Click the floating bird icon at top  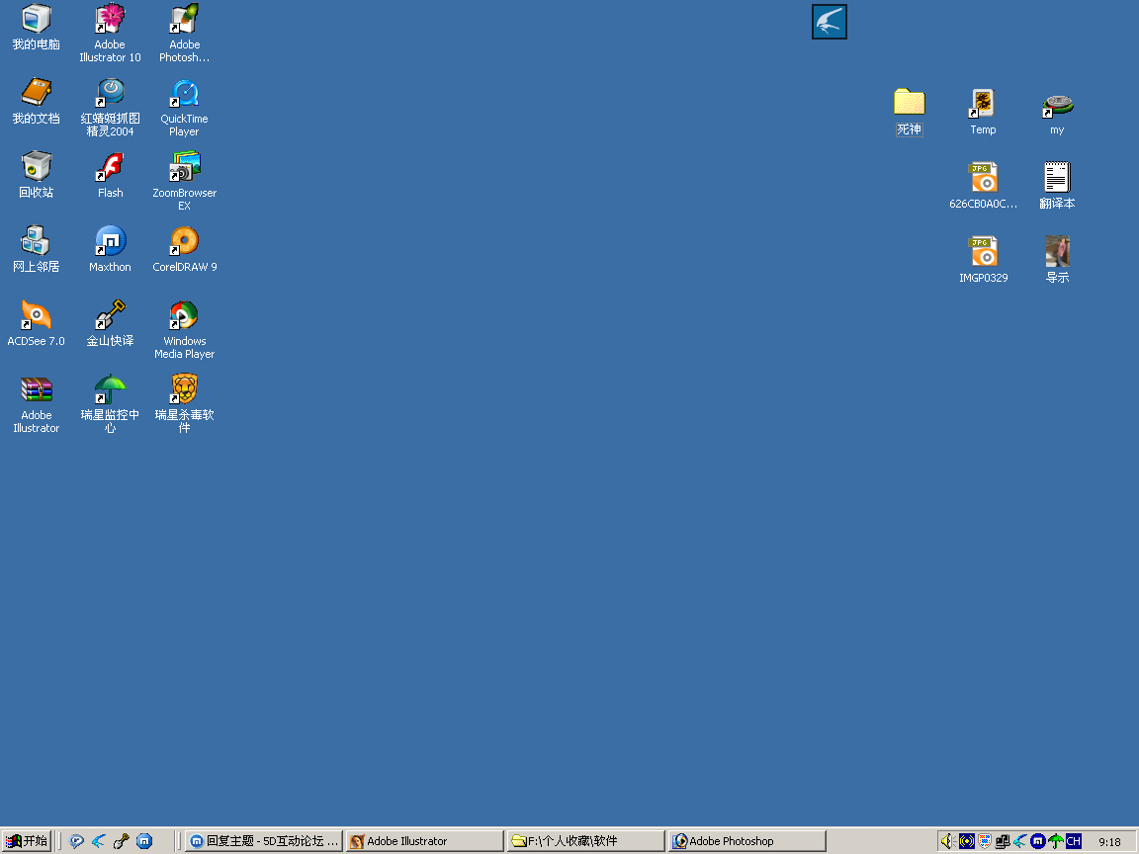(x=829, y=22)
